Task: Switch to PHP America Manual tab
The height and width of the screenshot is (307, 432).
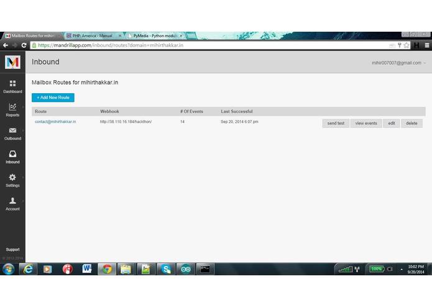Action: click(92, 36)
